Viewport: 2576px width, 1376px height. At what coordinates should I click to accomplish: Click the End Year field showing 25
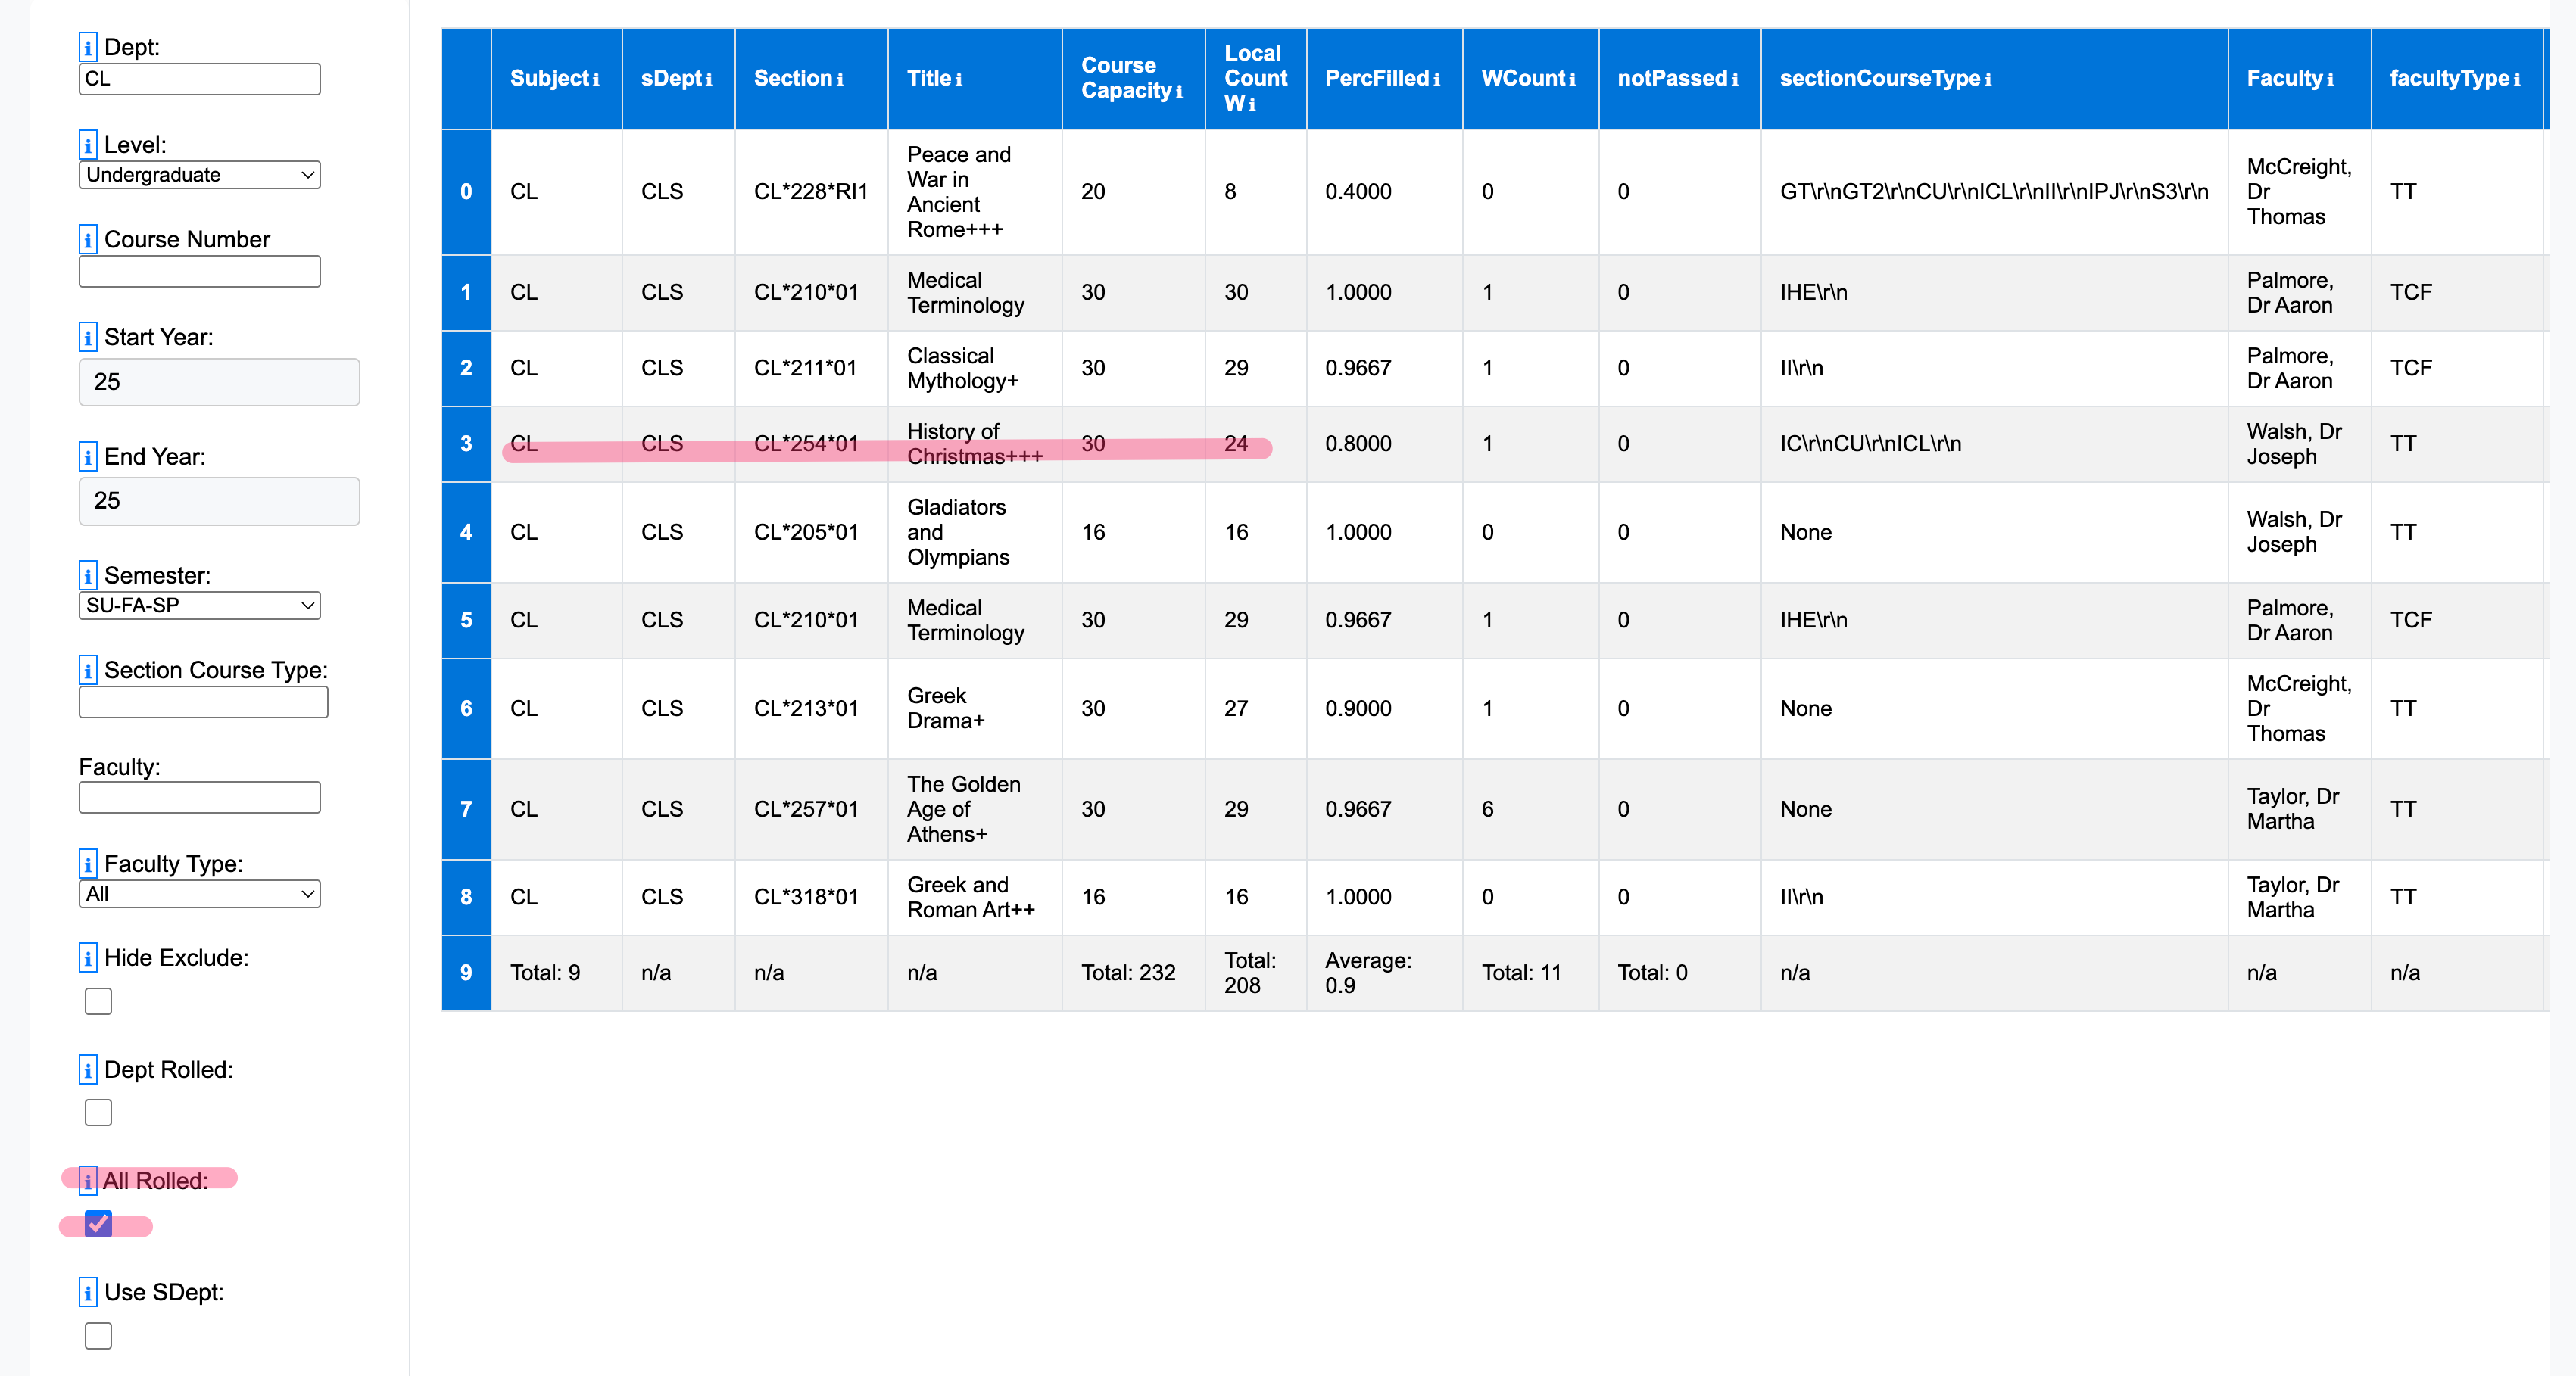(x=219, y=500)
